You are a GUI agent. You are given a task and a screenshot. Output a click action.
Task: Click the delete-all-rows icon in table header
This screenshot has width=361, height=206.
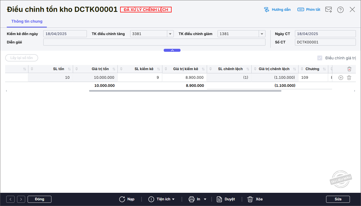[349, 69]
